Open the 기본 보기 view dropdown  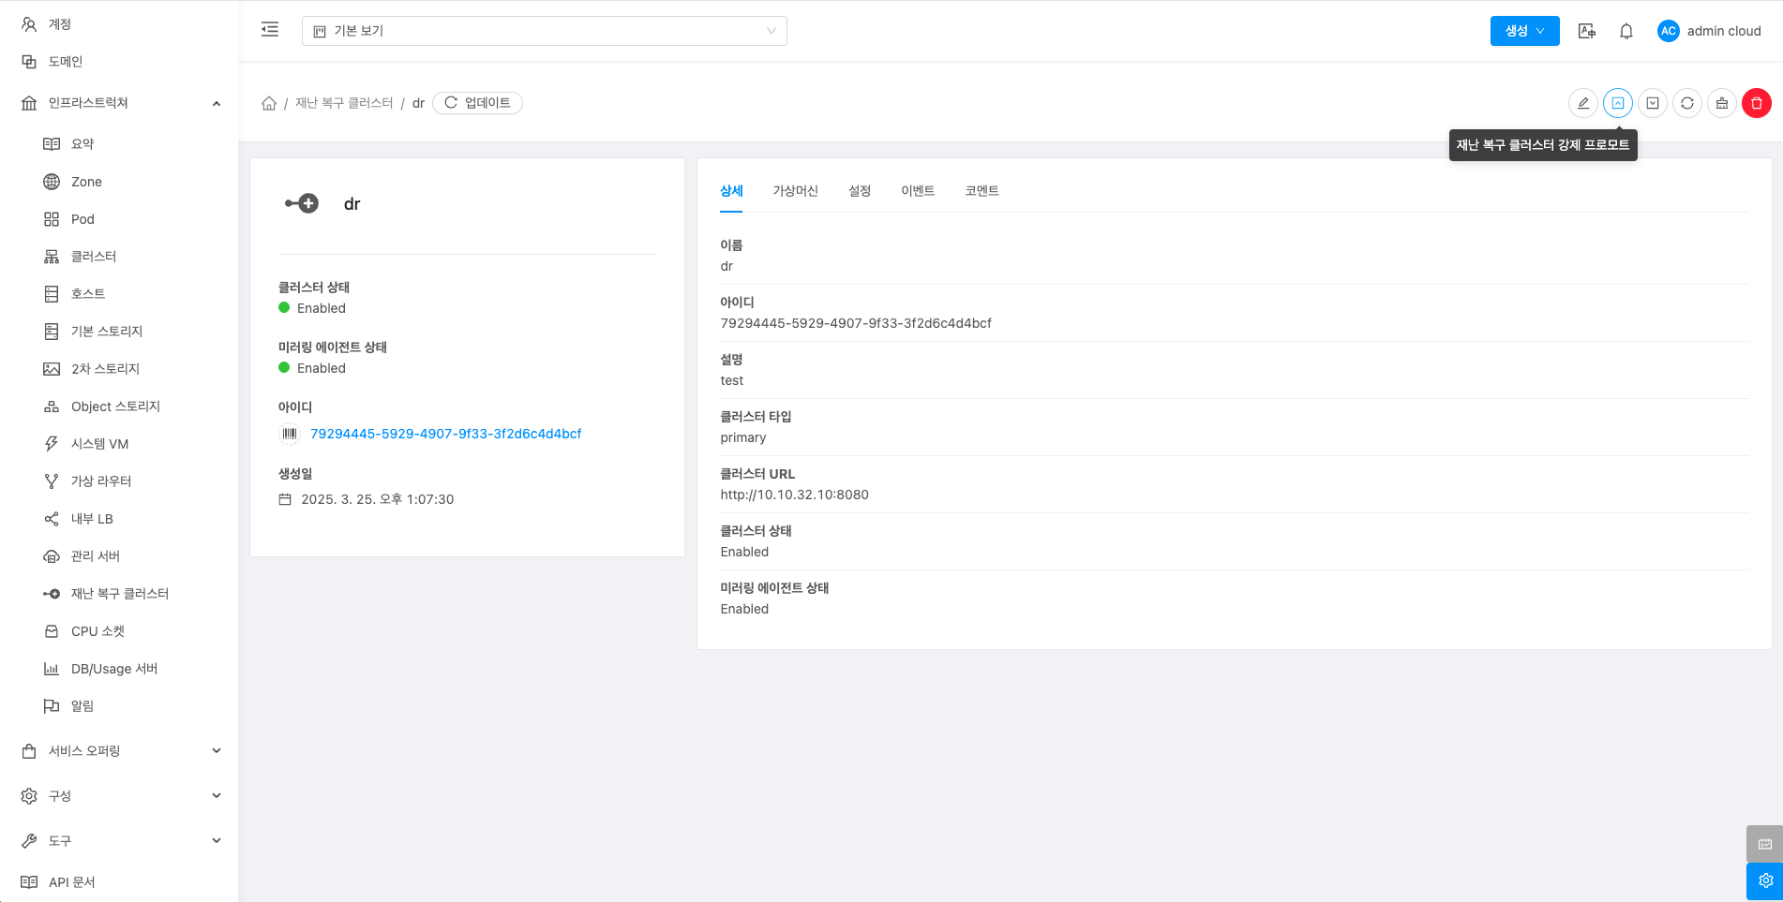(x=544, y=31)
